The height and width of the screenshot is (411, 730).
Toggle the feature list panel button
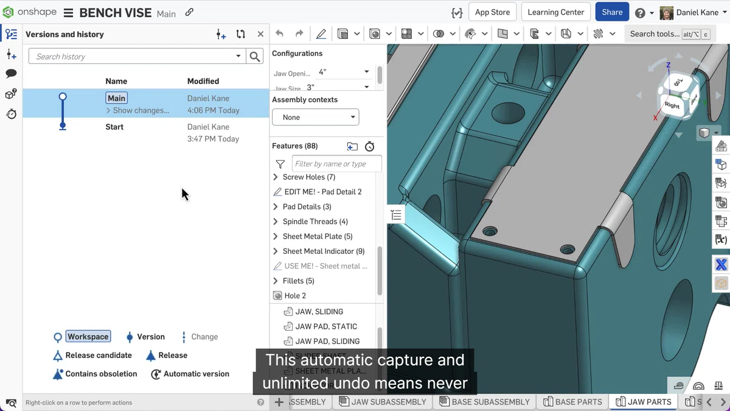pos(396,215)
